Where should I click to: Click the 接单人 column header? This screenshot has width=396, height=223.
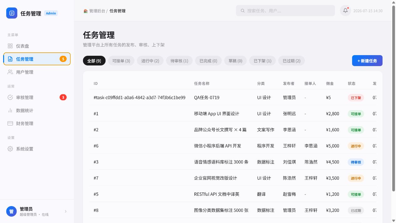(310, 84)
